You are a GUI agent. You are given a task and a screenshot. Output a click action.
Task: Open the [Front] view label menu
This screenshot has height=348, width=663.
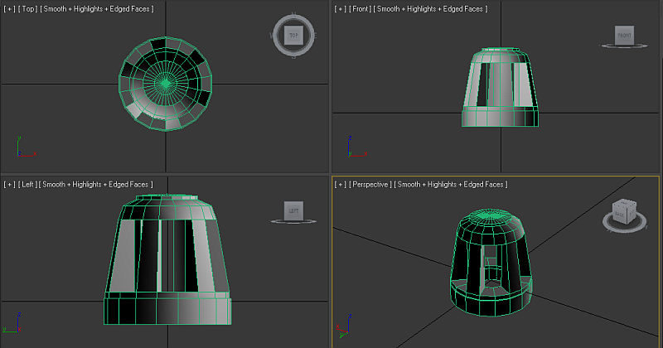pos(361,8)
